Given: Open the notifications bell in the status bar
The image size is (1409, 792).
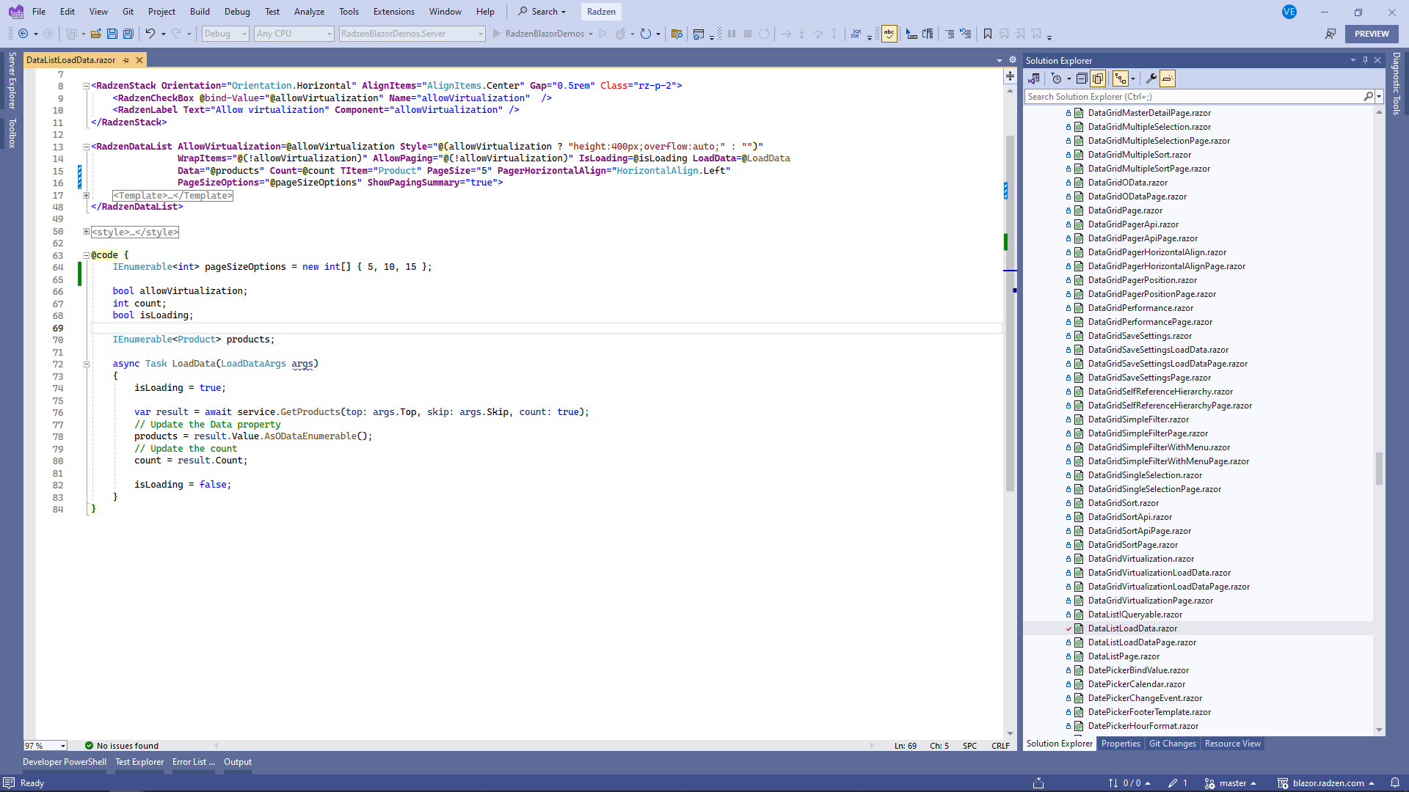Looking at the screenshot, I should pyautogui.click(x=1394, y=783).
